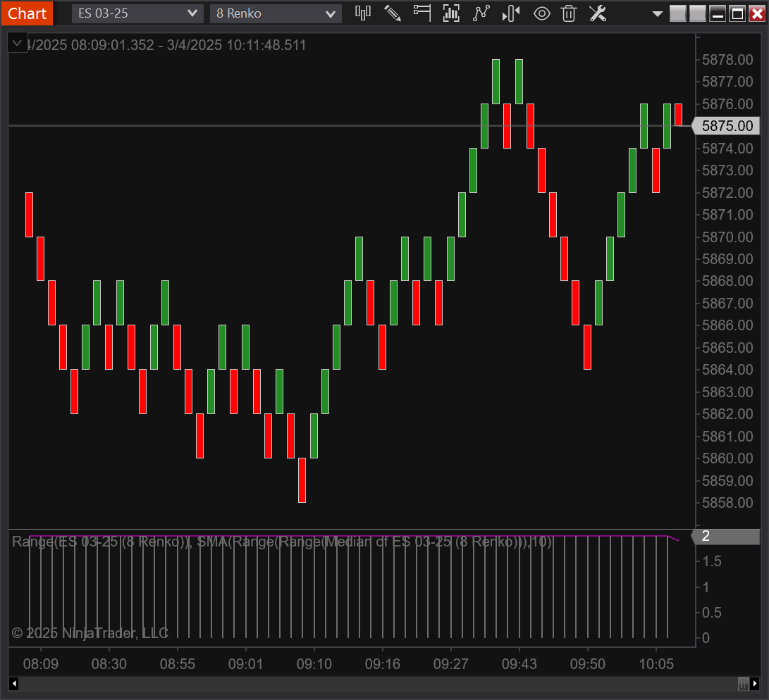Switch to the Chart tab
The height and width of the screenshot is (700, 769).
27,13
